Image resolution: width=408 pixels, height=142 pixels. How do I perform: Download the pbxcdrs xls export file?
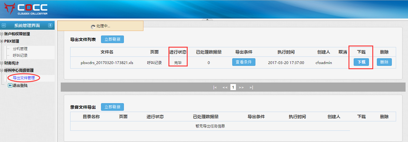point(361,62)
